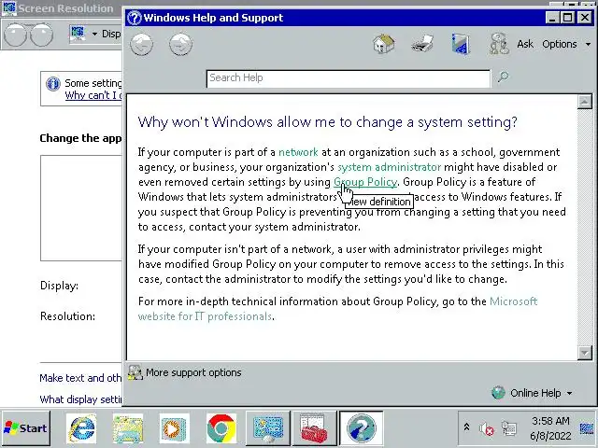Image resolution: width=598 pixels, height=448 pixels.
Task: Click forward button in Screen Resolution window
Action: [x=41, y=35]
